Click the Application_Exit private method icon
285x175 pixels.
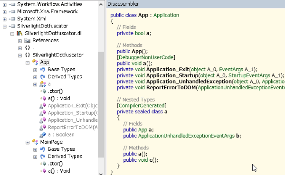click(43, 106)
